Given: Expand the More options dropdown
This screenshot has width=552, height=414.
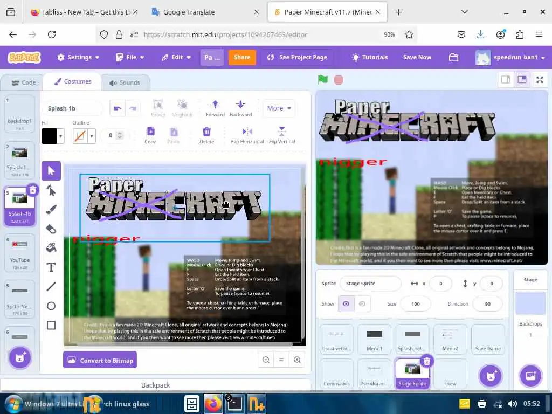Looking at the screenshot, I should [x=279, y=108].
